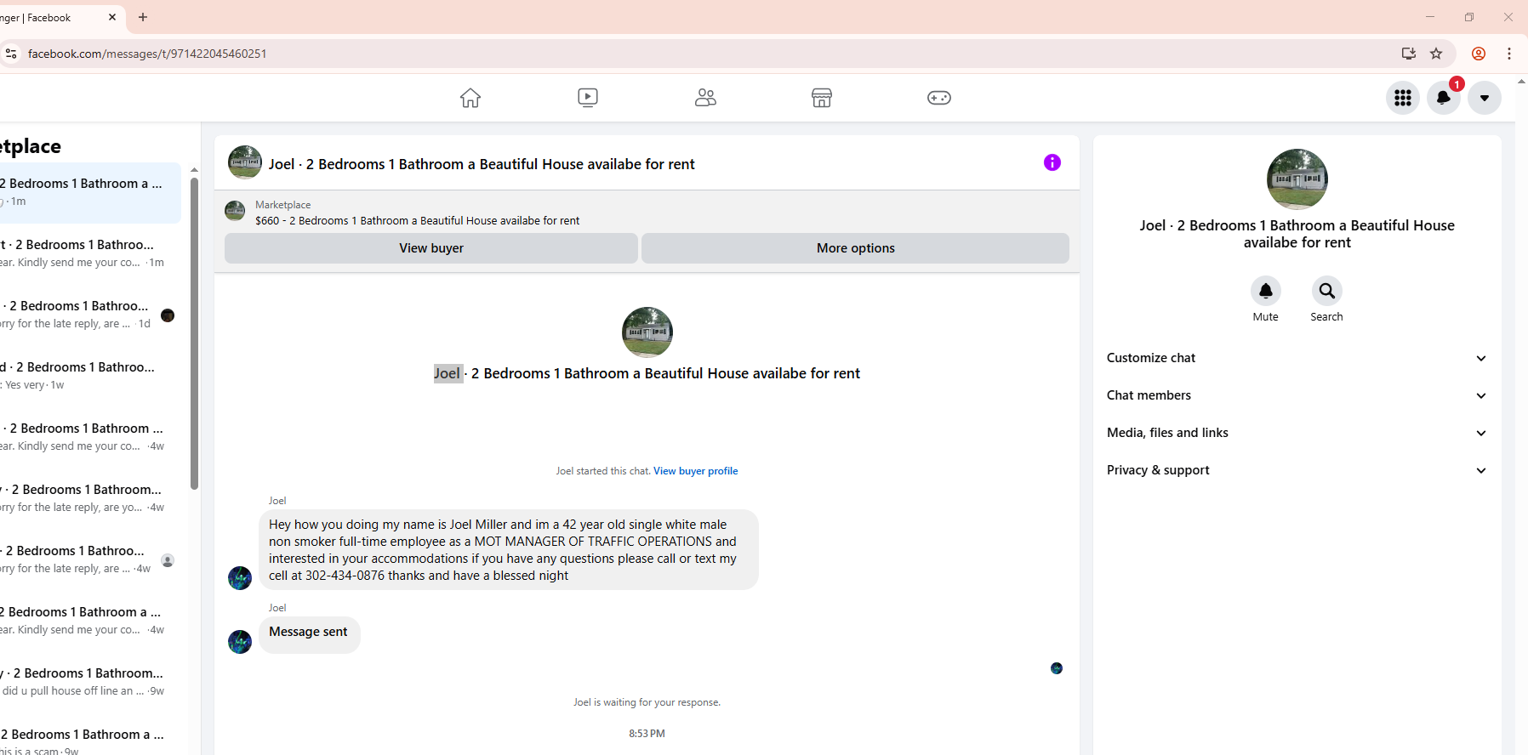Expand Customize chat section
The width and height of the screenshot is (1528, 755).
1297,358
